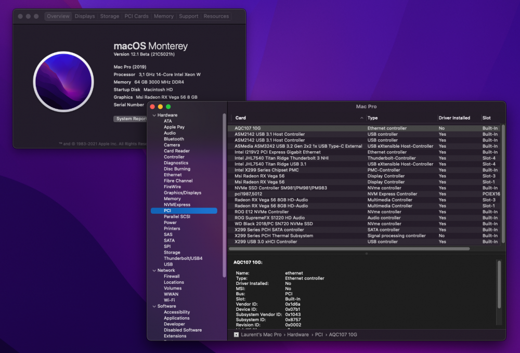
Task: Select NVMExpress in the sidebar
Action: [177, 205]
